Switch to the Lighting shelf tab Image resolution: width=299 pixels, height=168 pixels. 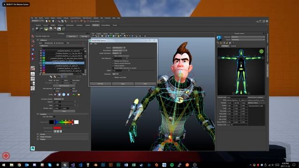coord(87,25)
